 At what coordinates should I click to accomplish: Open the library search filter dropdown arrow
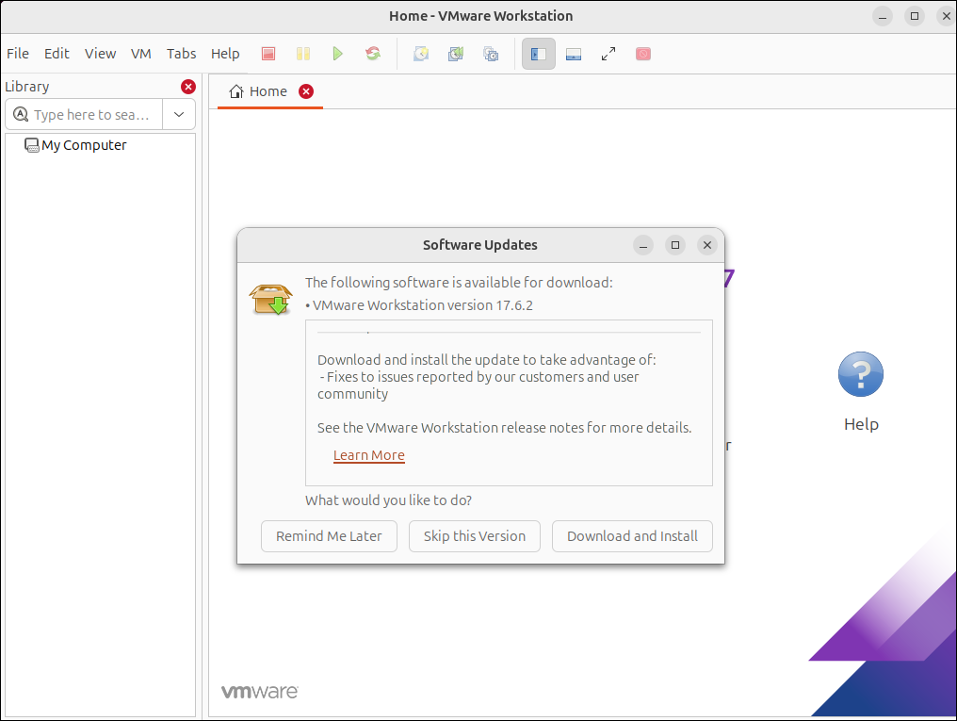pyautogui.click(x=179, y=114)
